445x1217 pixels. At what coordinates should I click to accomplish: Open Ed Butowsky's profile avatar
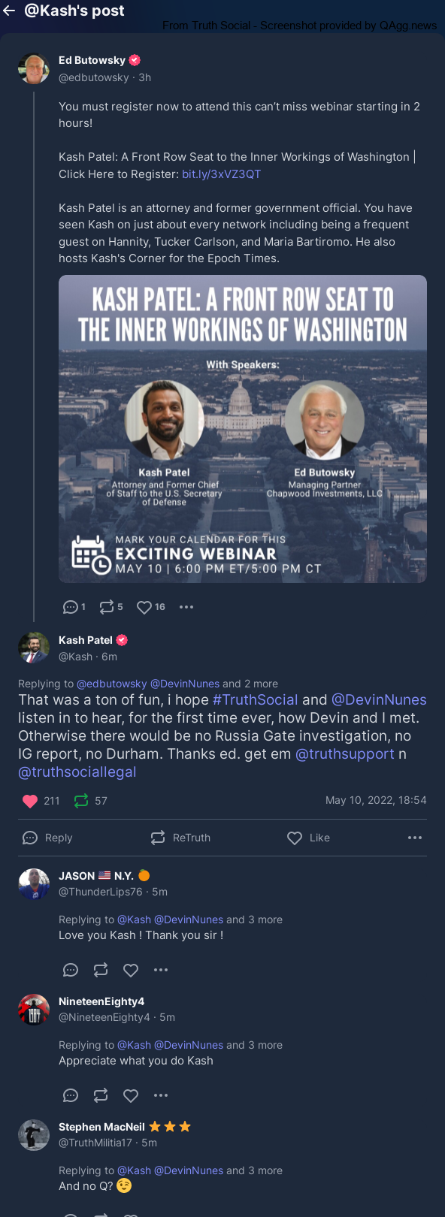(x=34, y=68)
